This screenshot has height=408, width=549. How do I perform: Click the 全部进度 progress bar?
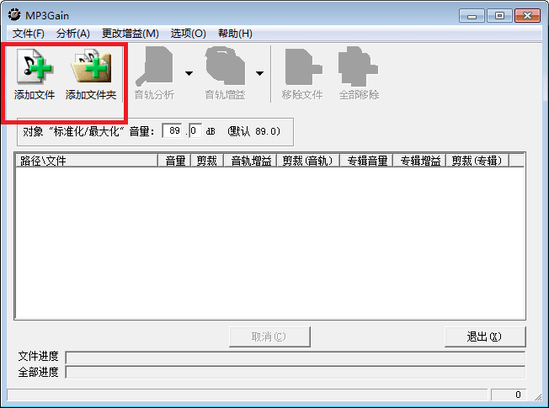click(x=296, y=373)
